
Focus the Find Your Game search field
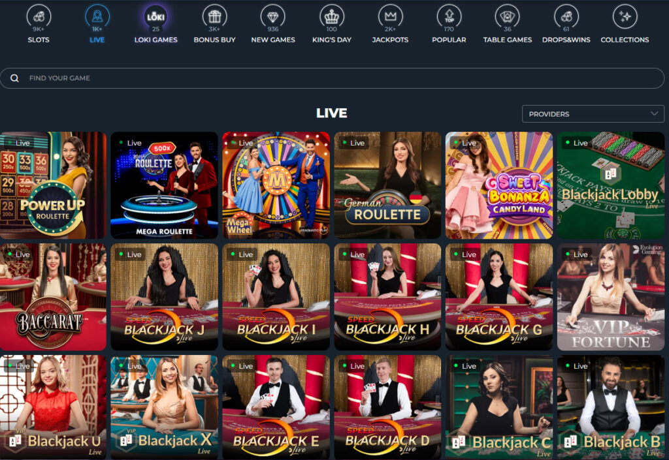(x=332, y=78)
